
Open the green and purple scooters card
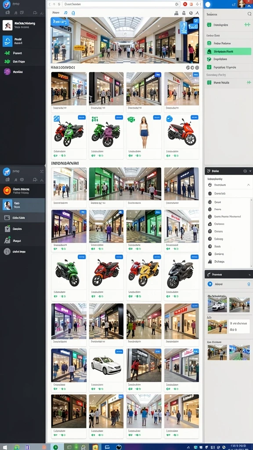106,137
